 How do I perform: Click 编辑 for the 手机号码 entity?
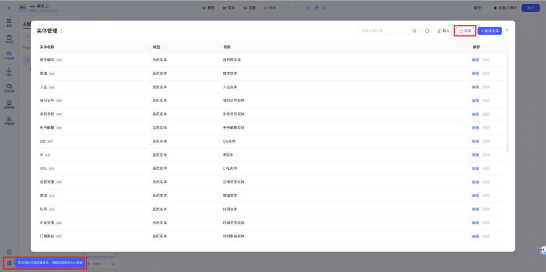click(x=475, y=114)
